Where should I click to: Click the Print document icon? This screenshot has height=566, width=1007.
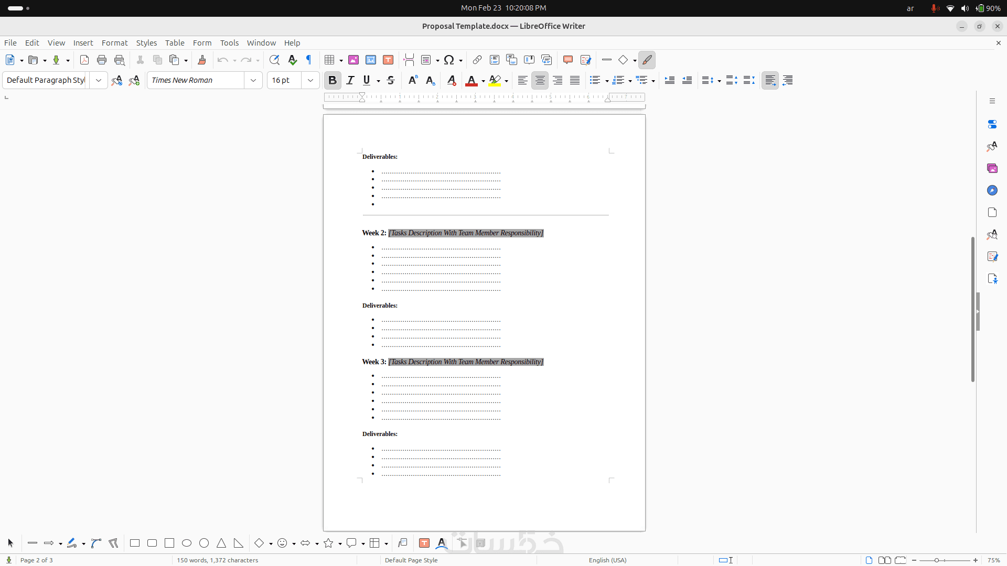(x=102, y=60)
